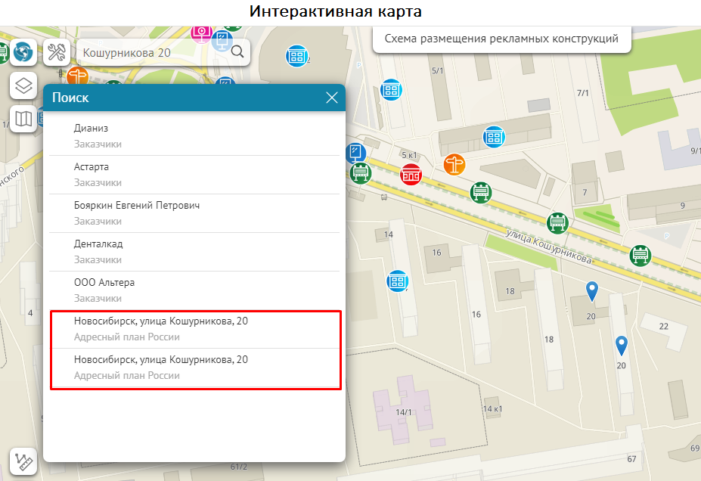Open the wrench and screwdriver tools button
This screenshot has width=701, height=481.
[57, 52]
